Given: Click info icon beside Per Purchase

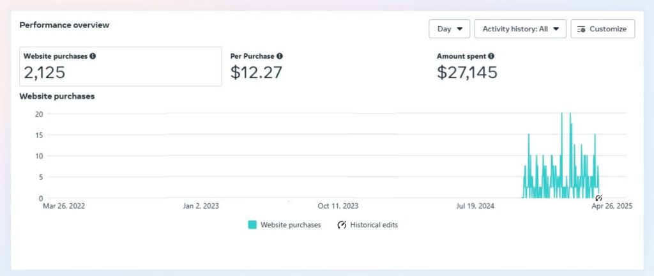Looking at the screenshot, I should [280, 56].
